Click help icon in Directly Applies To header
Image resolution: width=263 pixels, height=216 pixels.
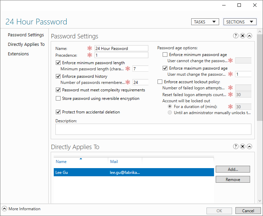pyautogui.click(x=235, y=146)
